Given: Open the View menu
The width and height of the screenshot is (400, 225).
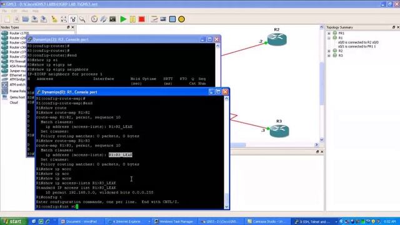Looking at the screenshot, I should (25, 11).
